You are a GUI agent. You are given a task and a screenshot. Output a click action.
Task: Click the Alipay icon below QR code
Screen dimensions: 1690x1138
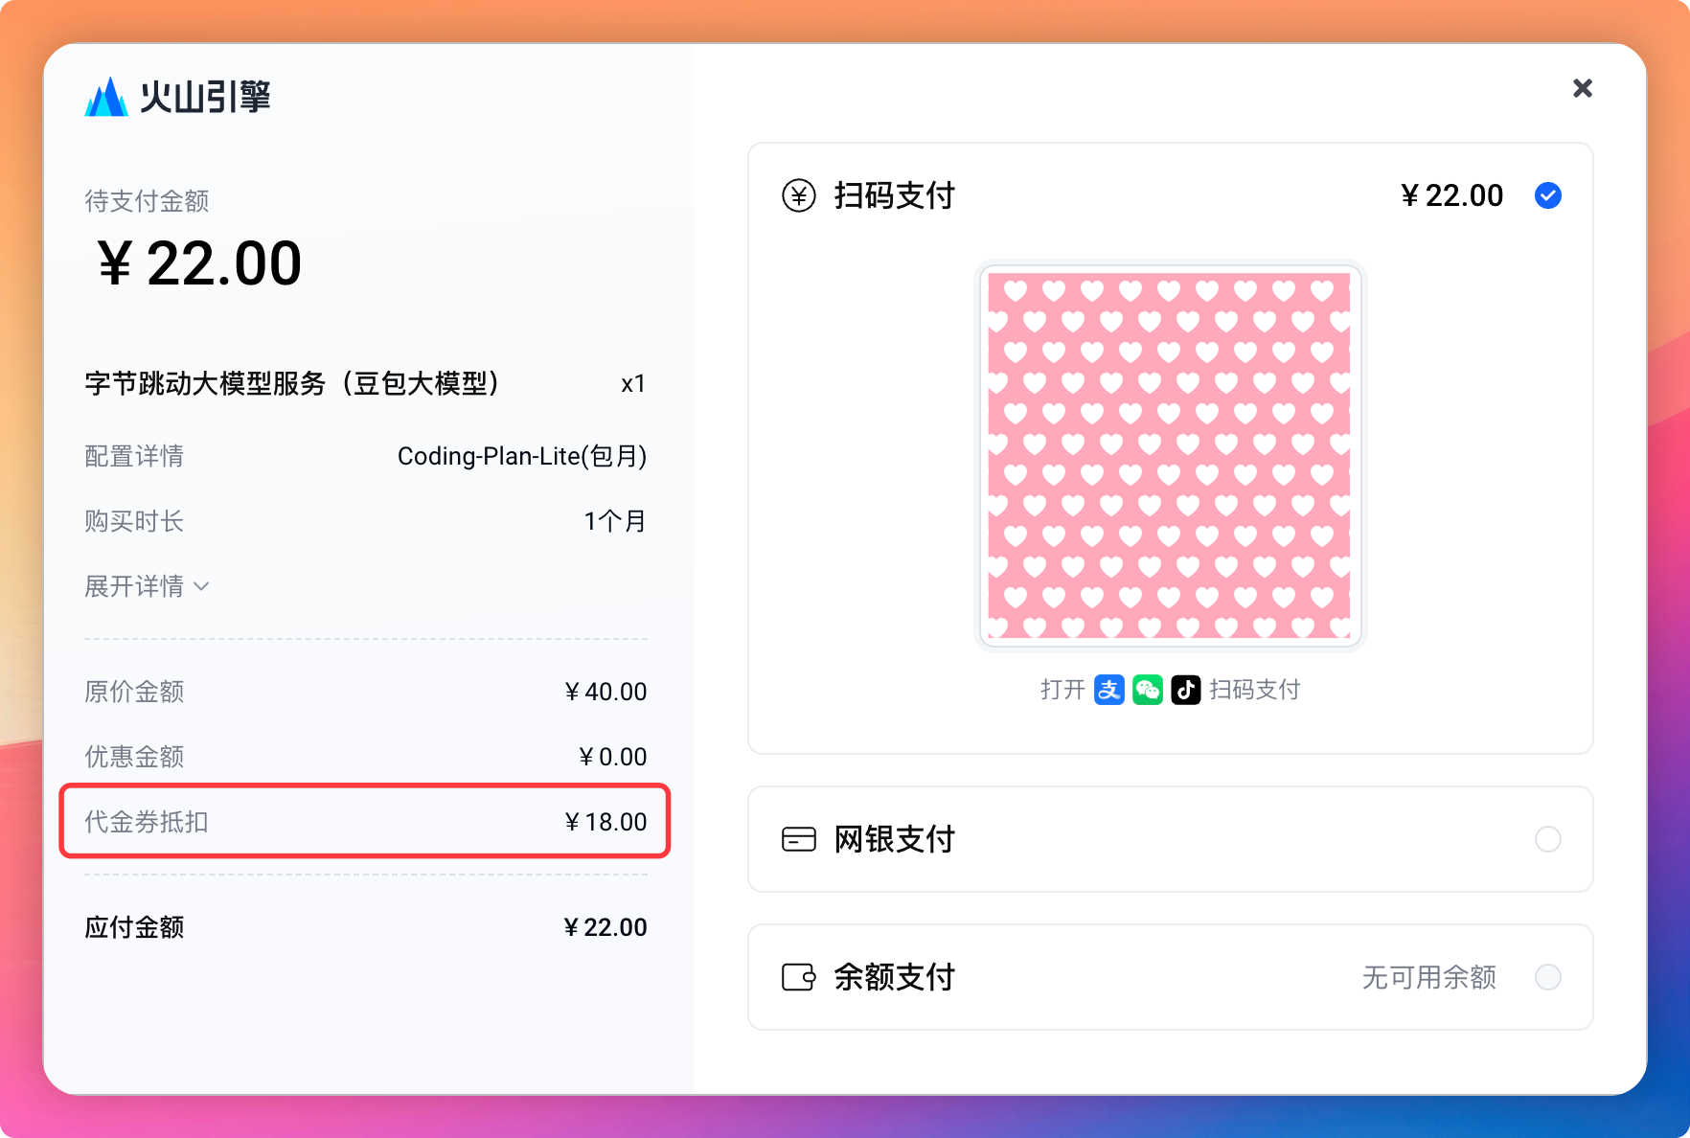[x=1108, y=690]
